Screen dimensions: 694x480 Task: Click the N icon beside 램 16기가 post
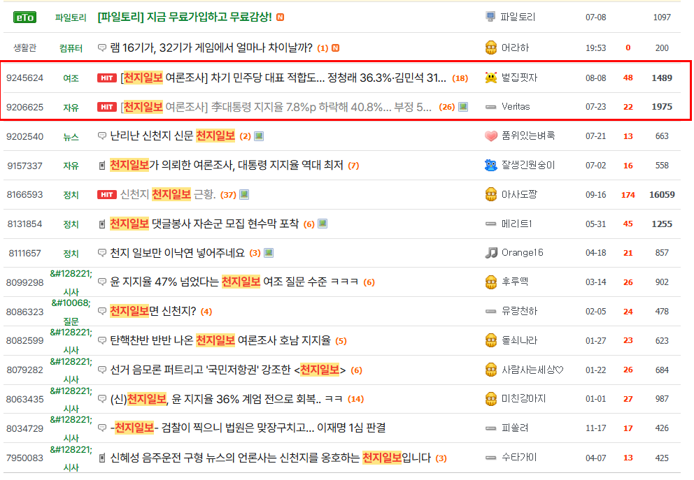[336, 48]
